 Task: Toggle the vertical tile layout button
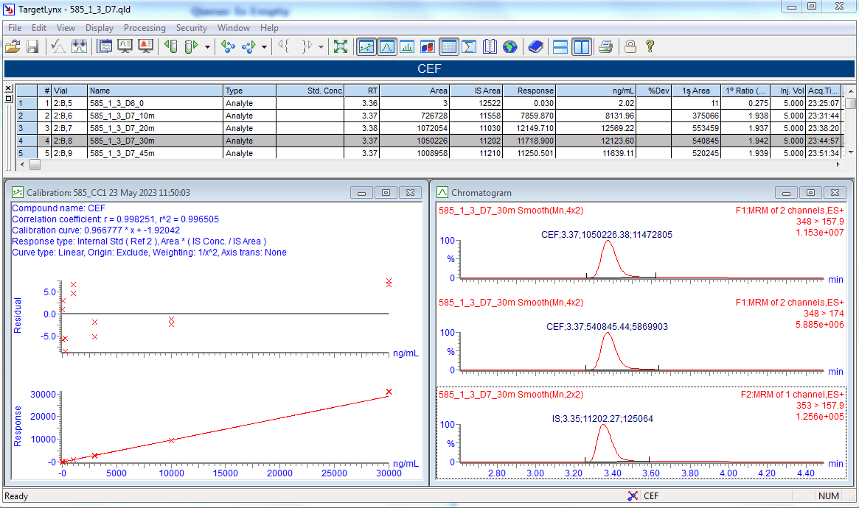(x=581, y=47)
